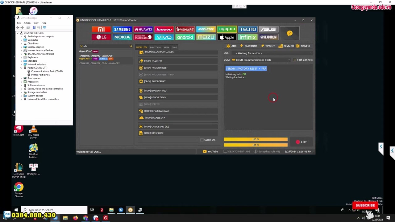Click the [BROM] REPAIR BASEBAND button

coord(178,111)
